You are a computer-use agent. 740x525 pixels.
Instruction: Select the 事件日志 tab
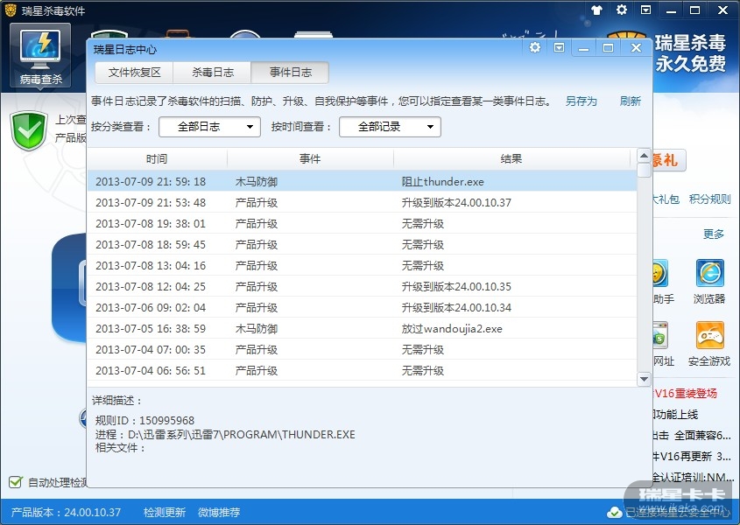click(x=290, y=72)
